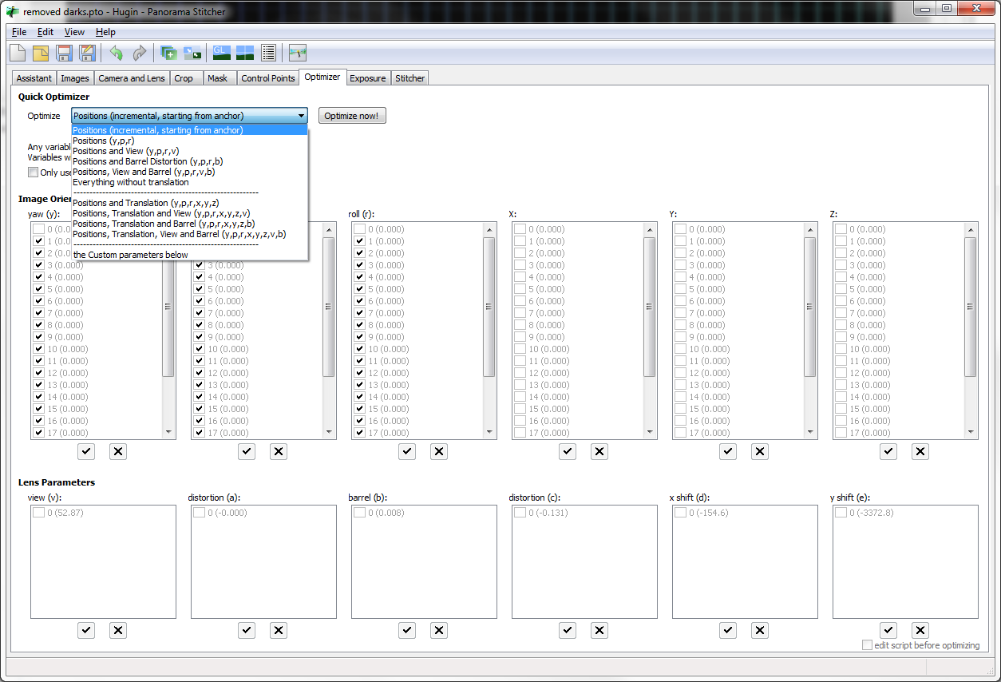Open the Edit menu
This screenshot has width=1001, height=682.
(x=45, y=32)
